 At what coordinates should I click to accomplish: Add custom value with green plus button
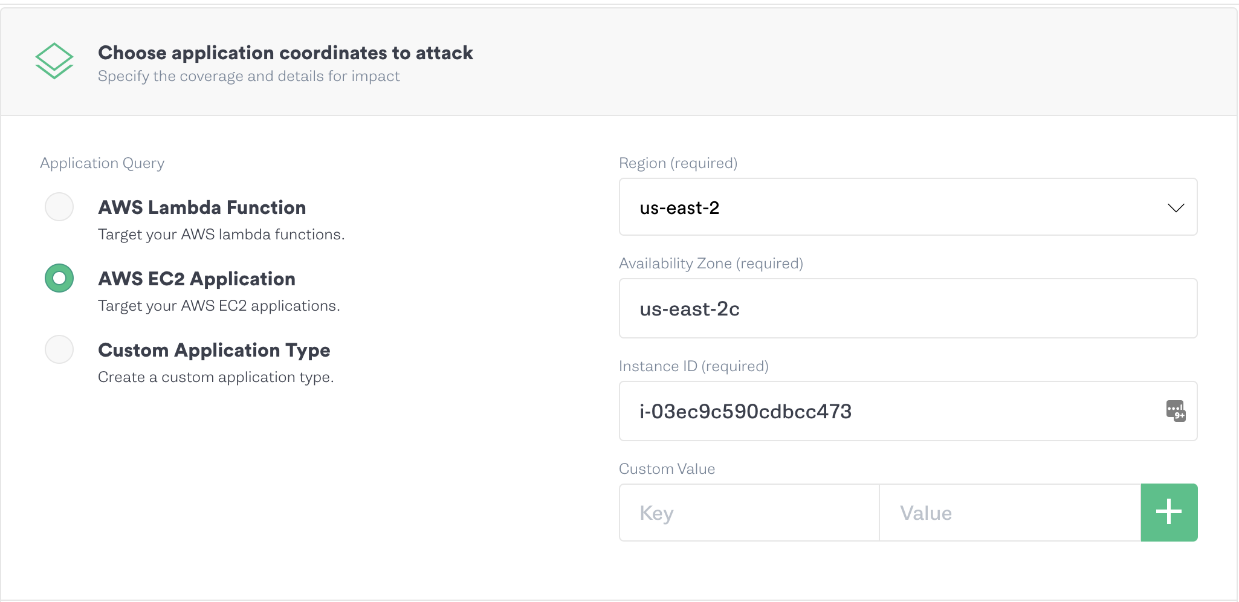[1169, 513]
